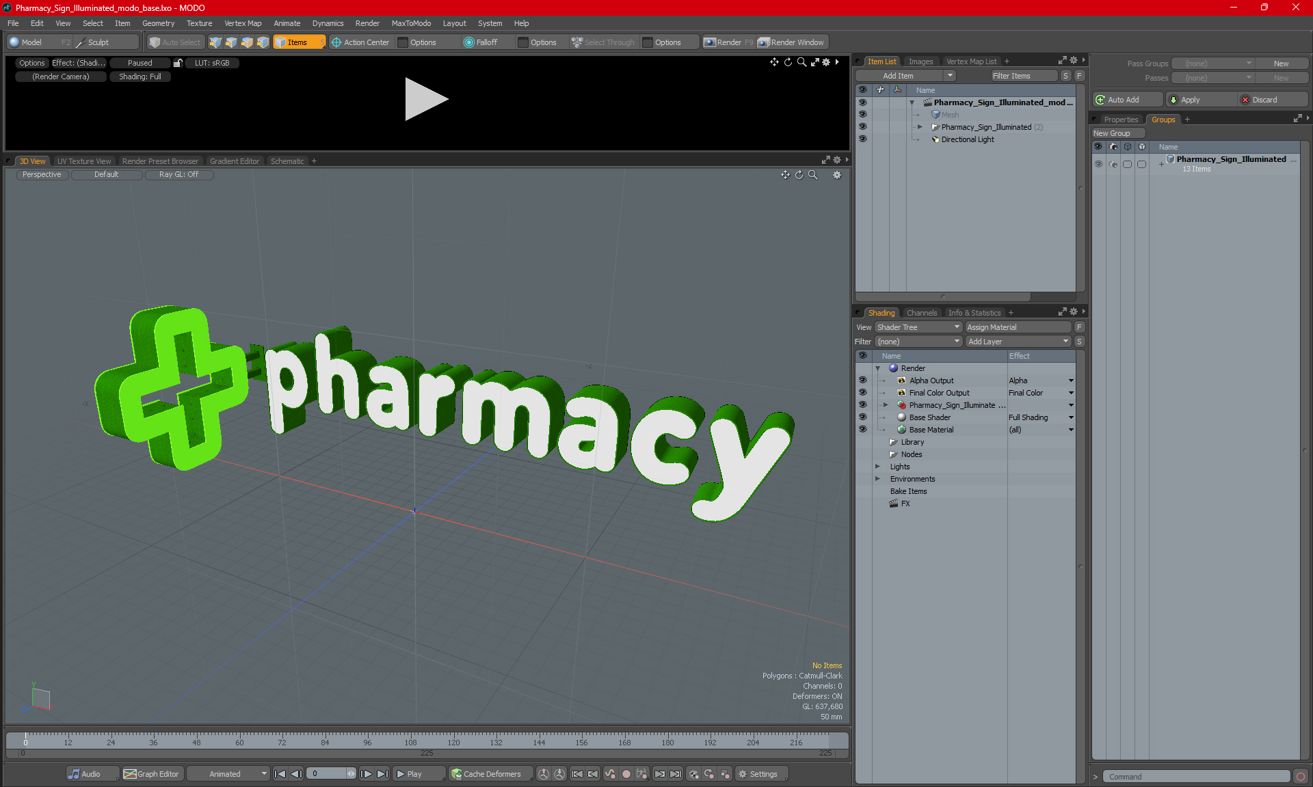Open the Geometry menu
The width and height of the screenshot is (1313, 787).
coord(158,23)
